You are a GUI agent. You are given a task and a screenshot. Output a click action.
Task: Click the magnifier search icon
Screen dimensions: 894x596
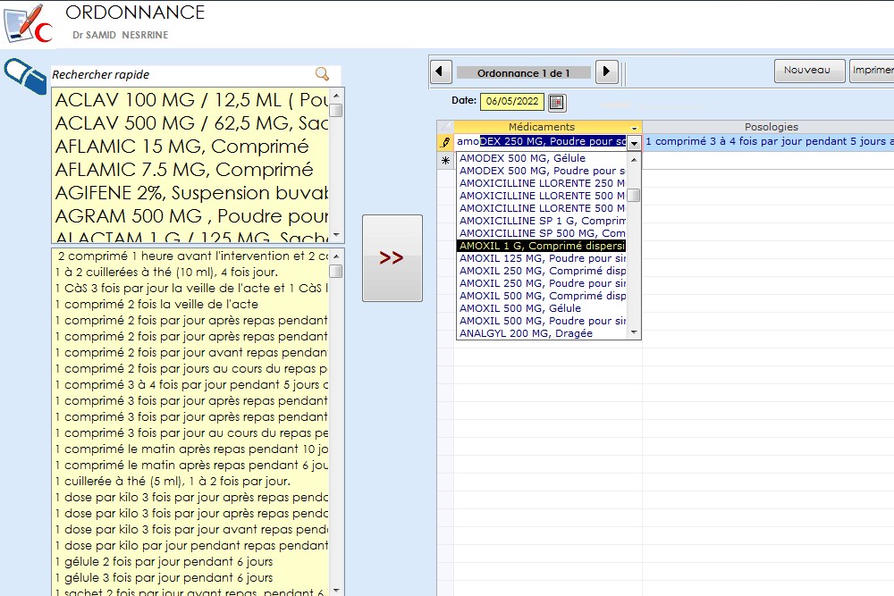322,74
